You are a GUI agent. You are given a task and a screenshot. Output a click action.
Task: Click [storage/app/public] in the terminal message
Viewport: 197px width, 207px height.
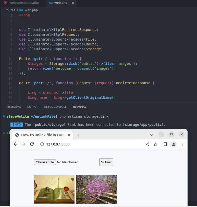pos(143,125)
